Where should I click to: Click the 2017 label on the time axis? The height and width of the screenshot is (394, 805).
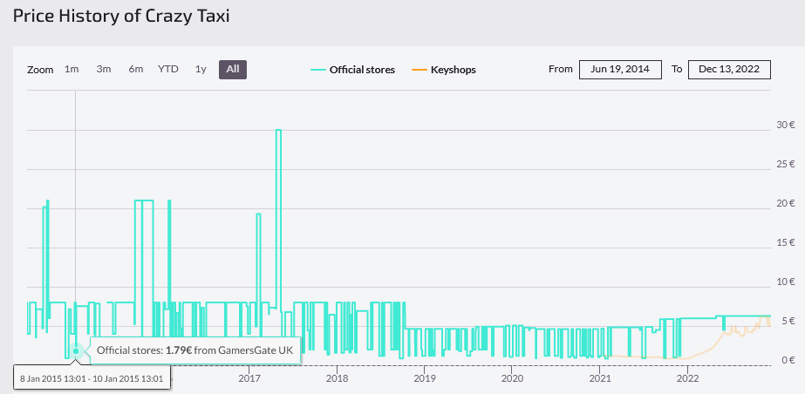[249, 378]
